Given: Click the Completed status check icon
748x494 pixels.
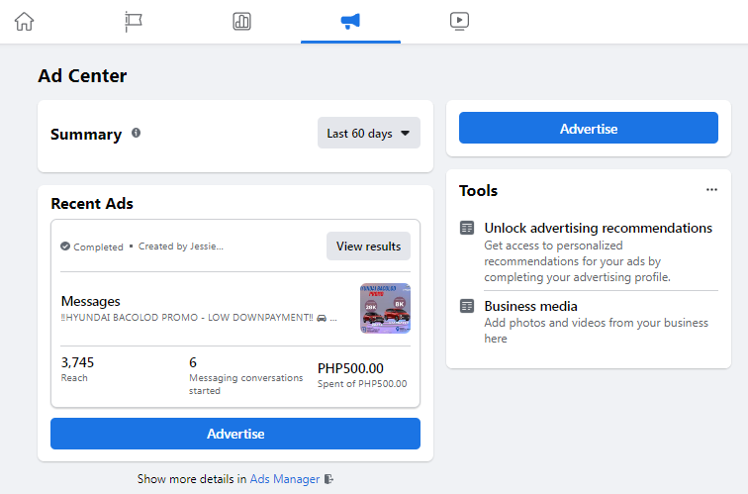Looking at the screenshot, I should tap(65, 247).
